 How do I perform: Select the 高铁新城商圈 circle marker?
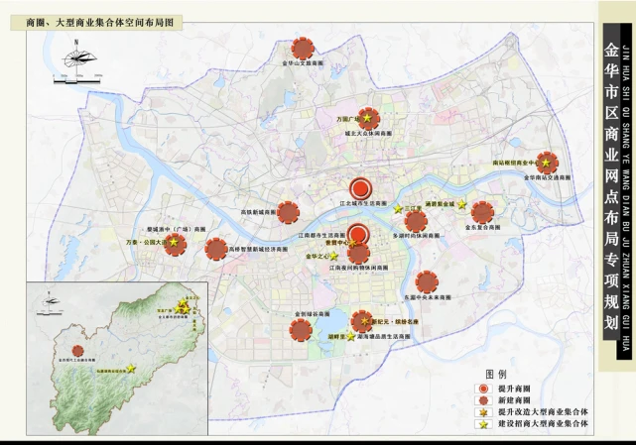point(288,211)
